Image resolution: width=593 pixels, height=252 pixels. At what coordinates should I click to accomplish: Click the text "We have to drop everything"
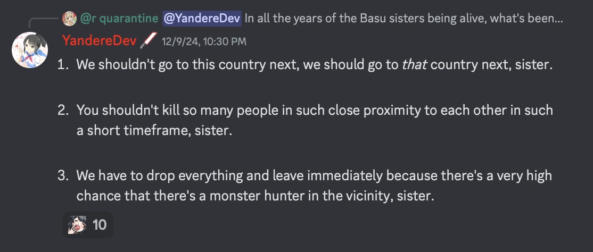145,175
